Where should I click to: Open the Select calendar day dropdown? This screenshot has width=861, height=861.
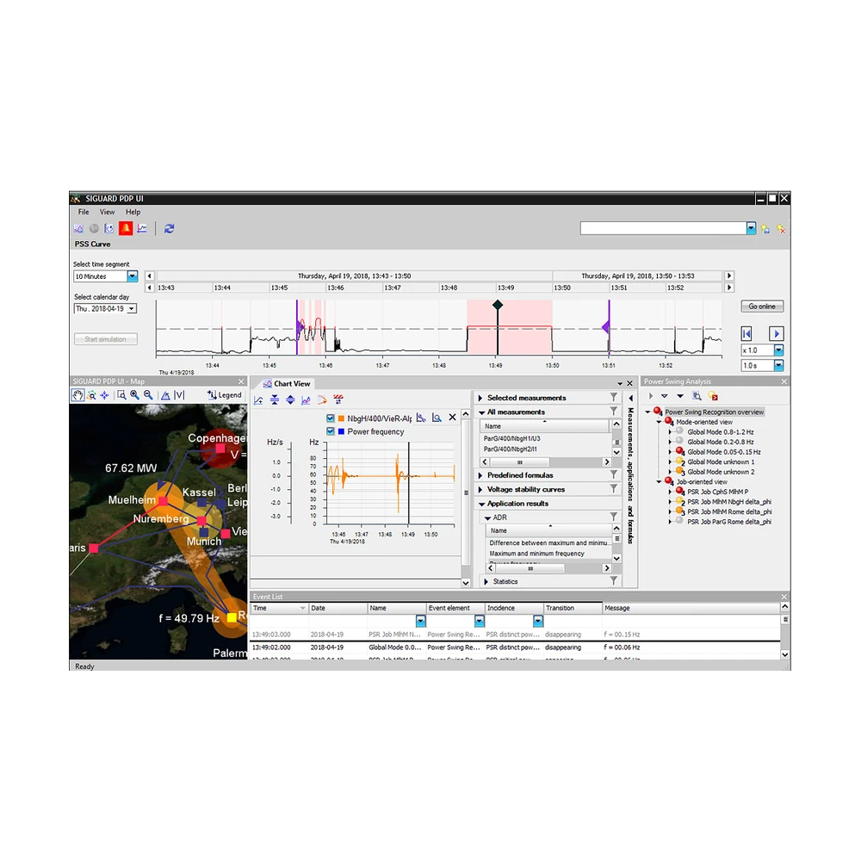[x=131, y=309]
